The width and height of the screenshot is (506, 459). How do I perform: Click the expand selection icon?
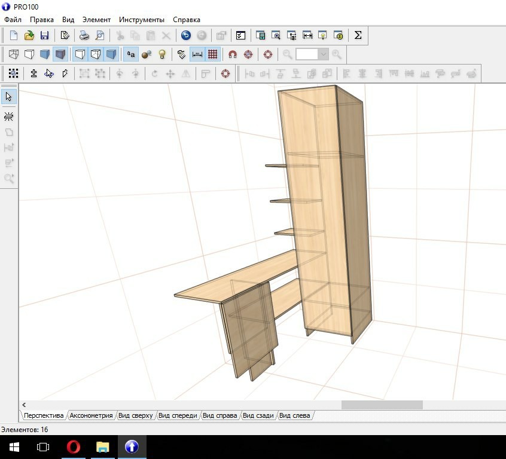pyautogui.click(x=33, y=74)
